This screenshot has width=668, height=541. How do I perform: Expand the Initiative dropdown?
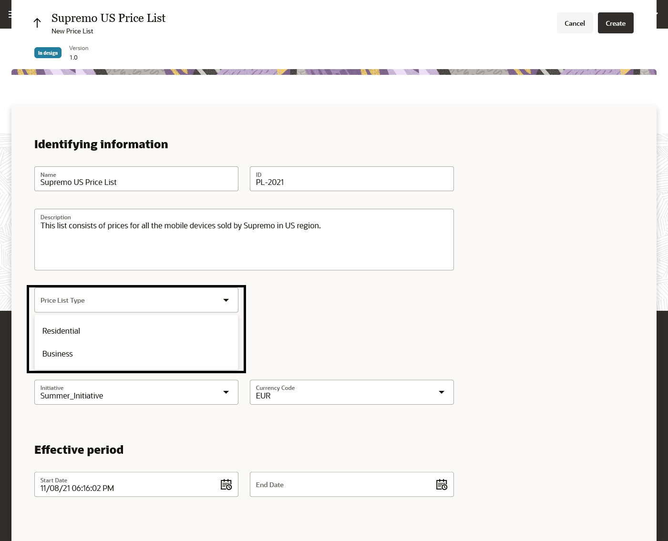coord(226,392)
